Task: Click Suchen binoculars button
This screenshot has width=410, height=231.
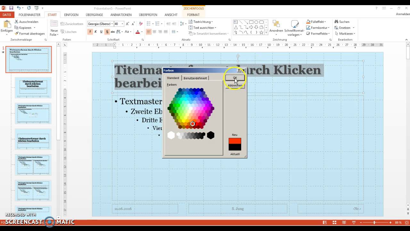Action: pos(342,22)
